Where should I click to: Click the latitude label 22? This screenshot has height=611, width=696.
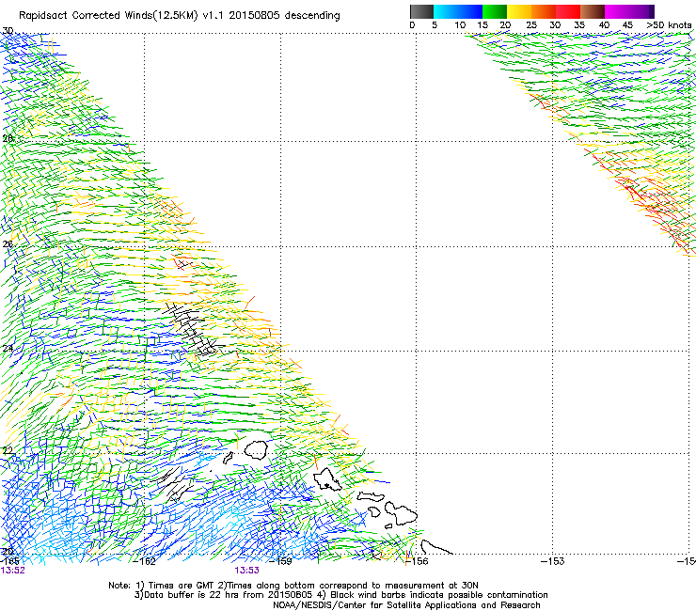click(8, 451)
